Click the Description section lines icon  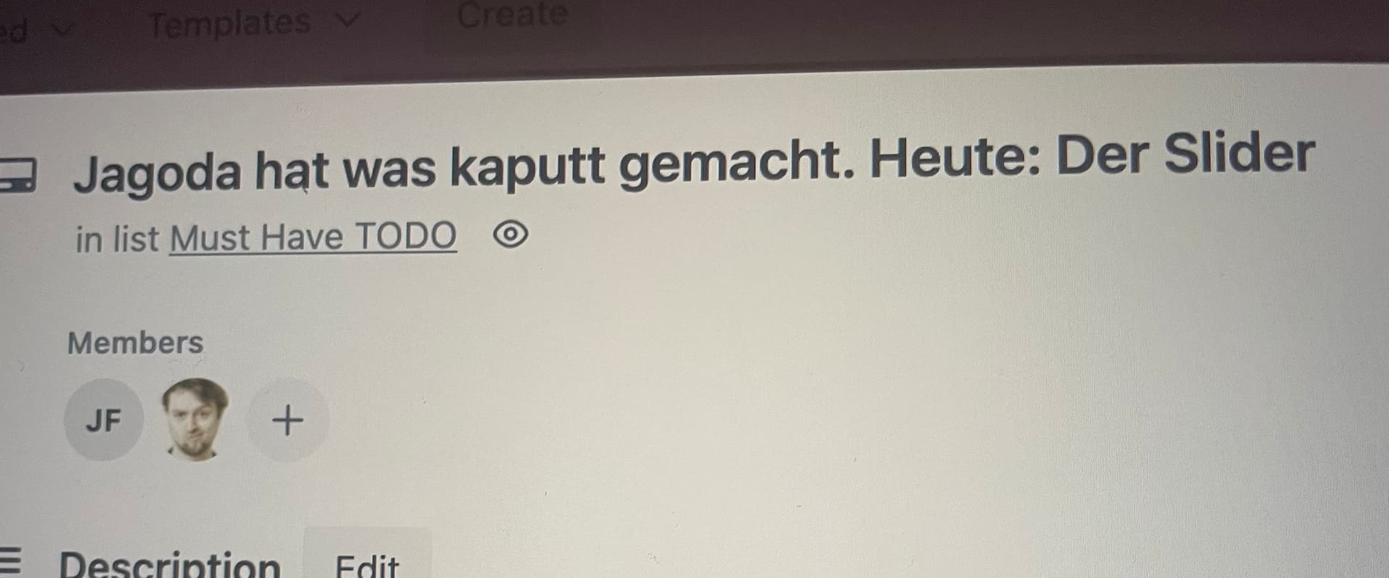coord(10,563)
